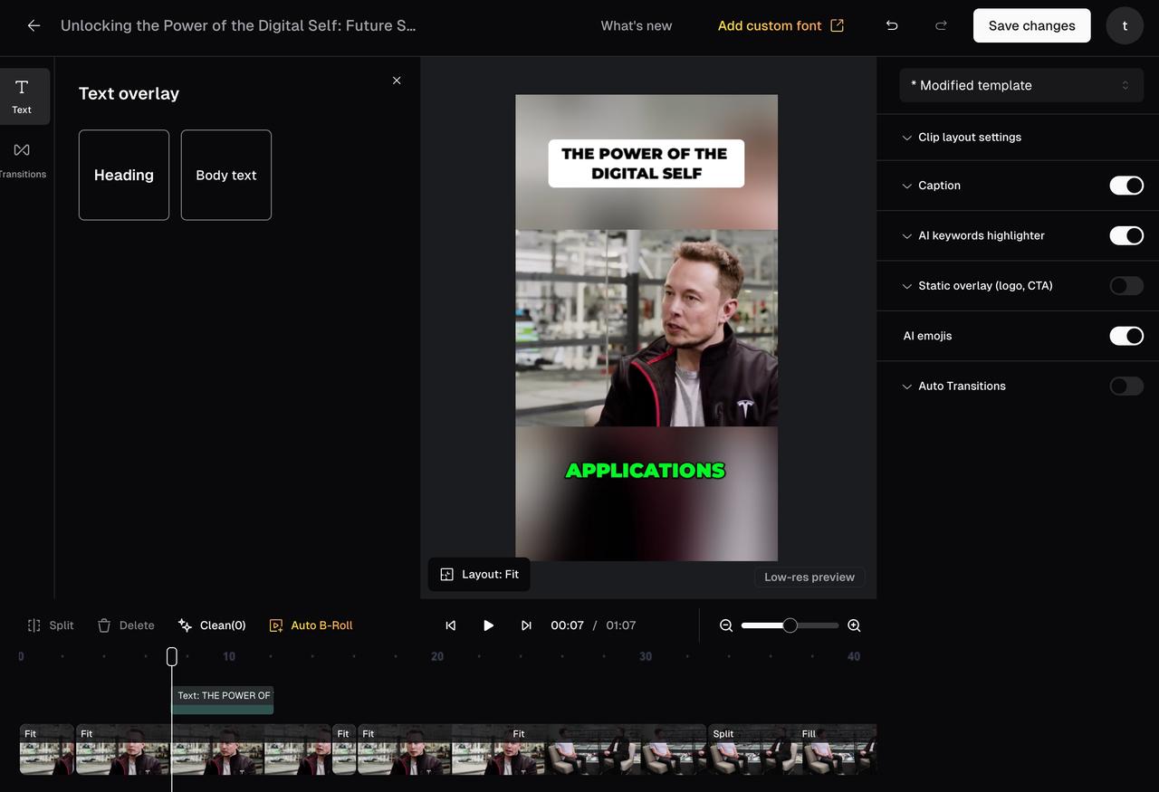
Task: Expand AI keywords highlighter section
Action: 973,235
